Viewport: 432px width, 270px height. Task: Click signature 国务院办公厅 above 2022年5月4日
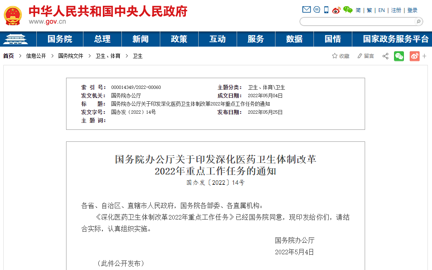294,241
